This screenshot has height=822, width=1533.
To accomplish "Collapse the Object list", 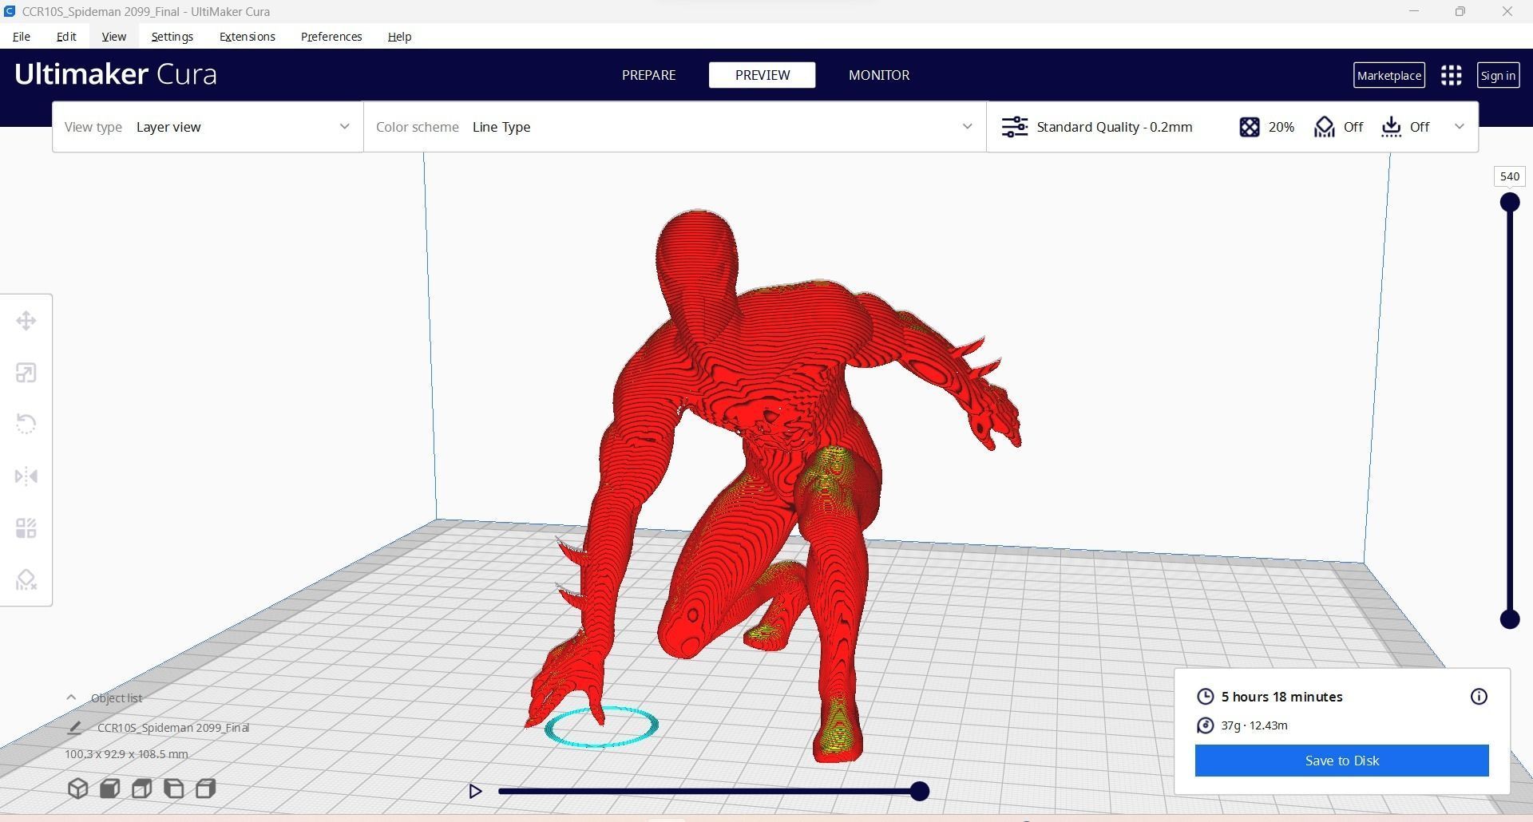I will click(x=71, y=698).
